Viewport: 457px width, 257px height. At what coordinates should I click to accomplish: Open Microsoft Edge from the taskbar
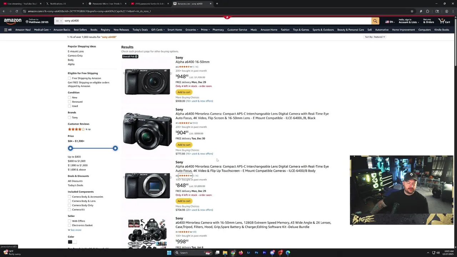[x=288, y=253]
